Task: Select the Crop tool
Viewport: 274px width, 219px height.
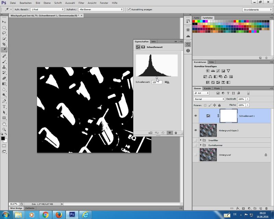Action: (4, 44)
